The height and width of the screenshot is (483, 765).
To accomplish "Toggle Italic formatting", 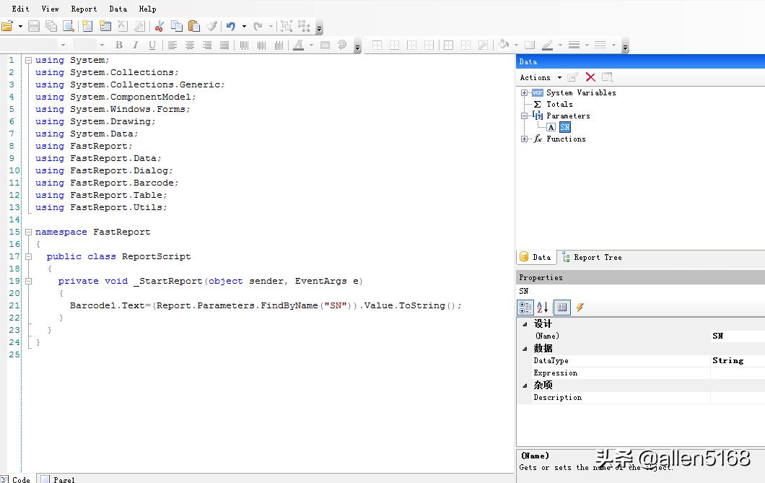I will [136, 45].
